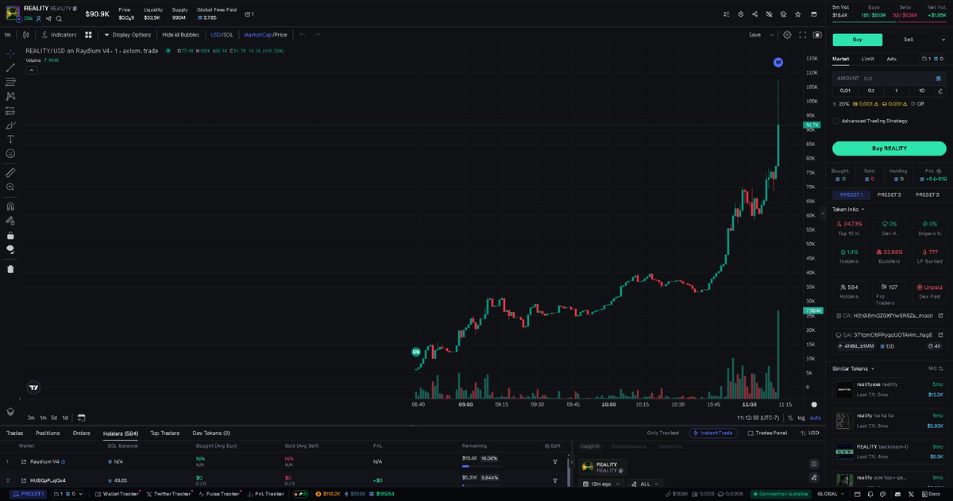Share the token via share icon
The width and height of the screenshot is (953, 501).
754,14
